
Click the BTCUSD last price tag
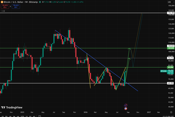[163, 71]
